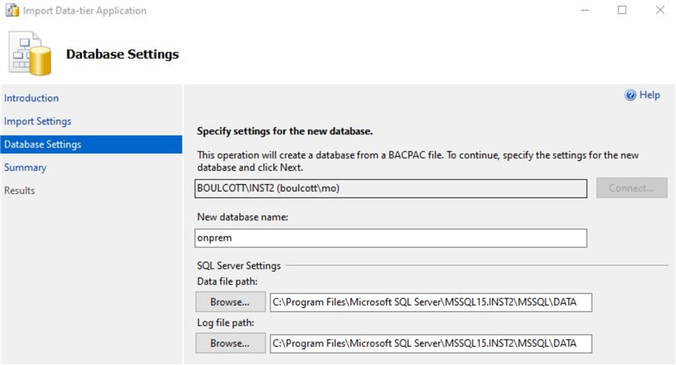This screenshot has width=676, height=365.
Task: Close the Import Data-tier Application window
Action: click(659, 10)
